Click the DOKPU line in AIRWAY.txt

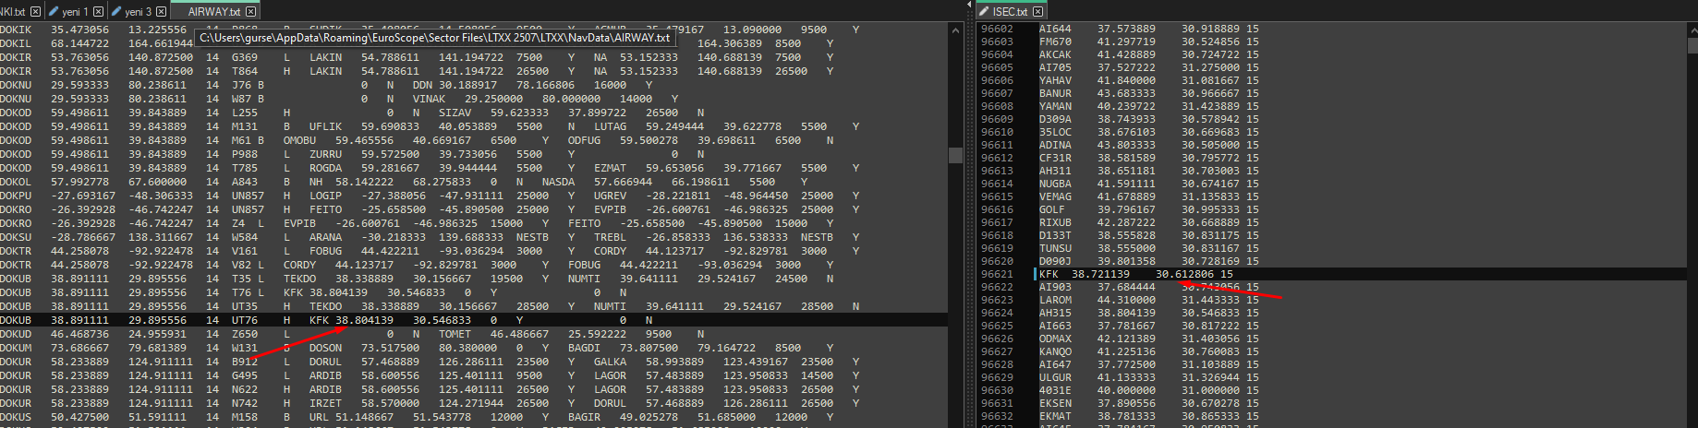430,196
